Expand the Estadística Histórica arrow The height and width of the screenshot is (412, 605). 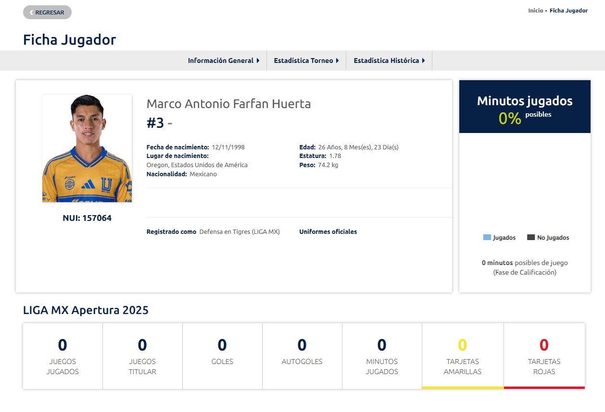coord(423,61)
